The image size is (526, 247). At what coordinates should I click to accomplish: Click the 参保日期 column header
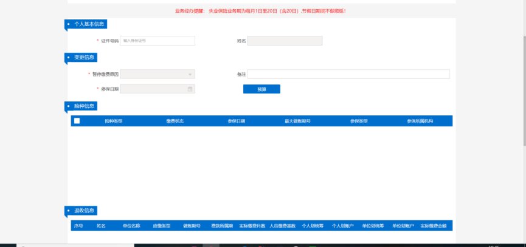pyautogui.click(x=237, y=121)
